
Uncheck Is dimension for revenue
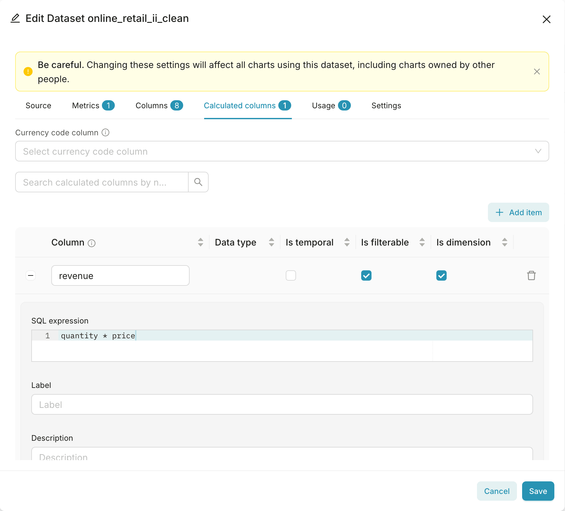441,275
